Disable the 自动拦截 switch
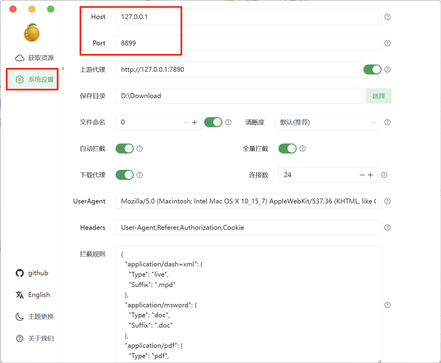The image size is (441, 363). coord(125,149)
